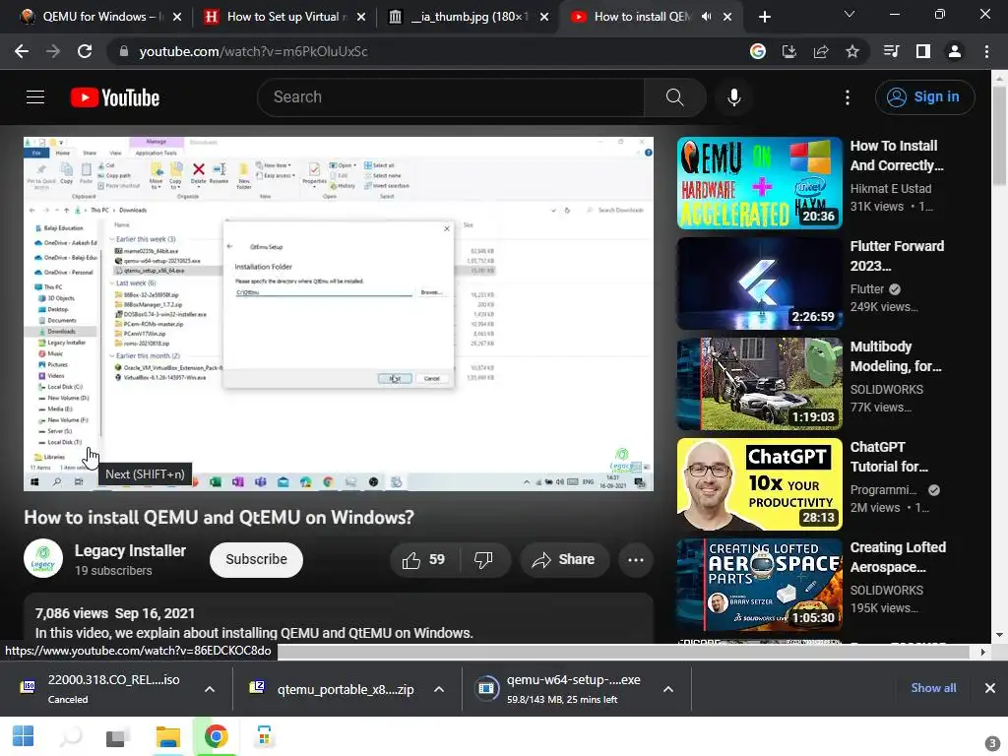Open QEMU Hardware Accelerated video thumbnail
Image resolution: width=1008 pixels, height=756 pixels.
759,182
